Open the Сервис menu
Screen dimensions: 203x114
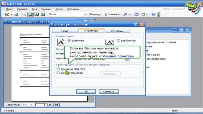click(46, 9)
